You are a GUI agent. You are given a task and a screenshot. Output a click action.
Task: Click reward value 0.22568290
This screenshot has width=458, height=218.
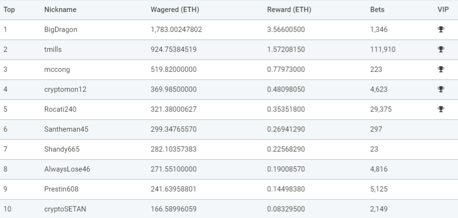coord(286,149)
